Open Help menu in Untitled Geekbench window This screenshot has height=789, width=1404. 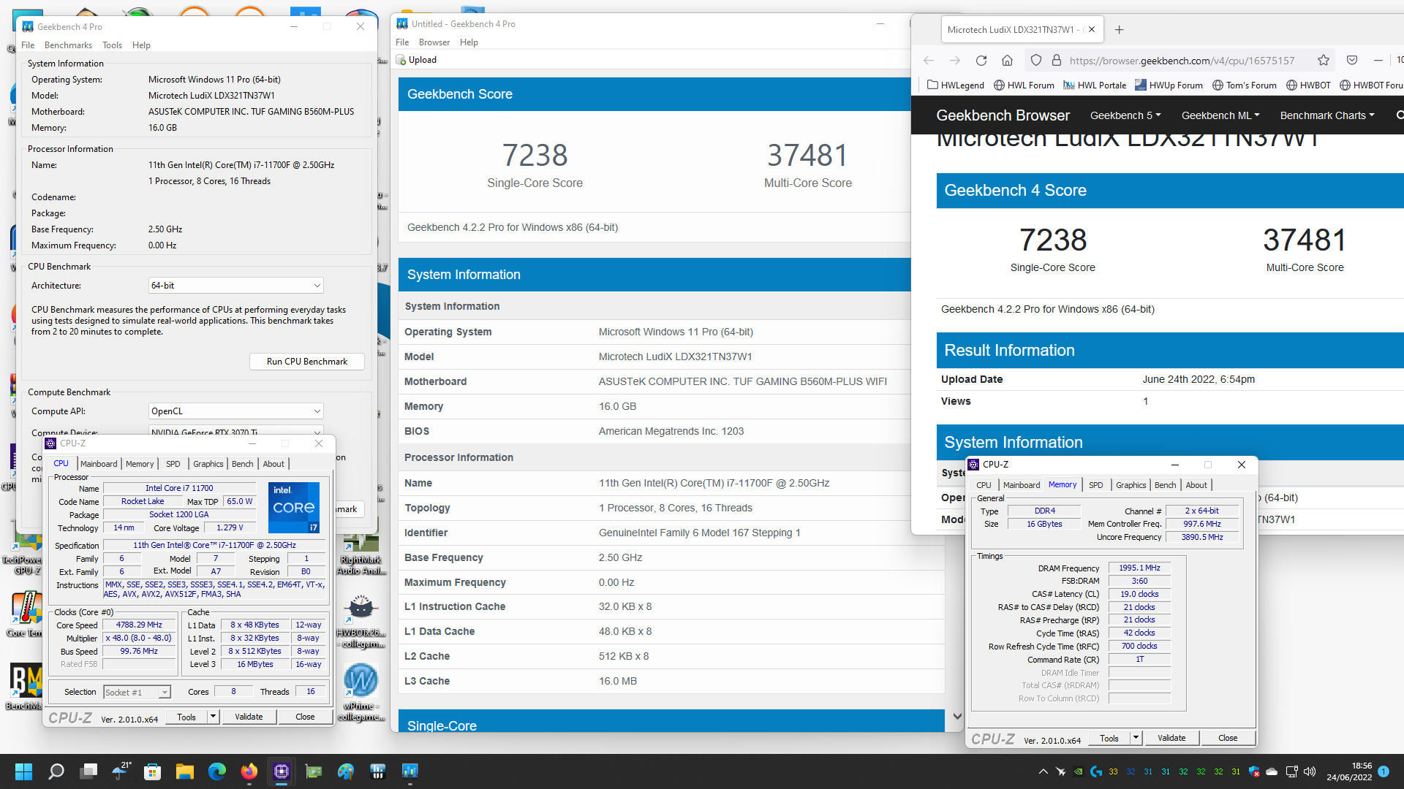pos(469,42)
